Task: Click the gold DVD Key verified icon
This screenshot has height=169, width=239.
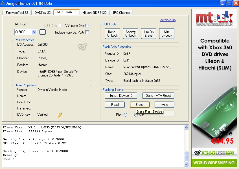Action: click(x=60, y=115)
